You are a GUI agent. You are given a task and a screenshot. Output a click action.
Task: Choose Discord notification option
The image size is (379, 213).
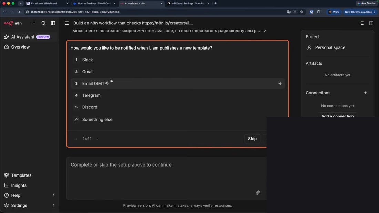click(177, 107)
